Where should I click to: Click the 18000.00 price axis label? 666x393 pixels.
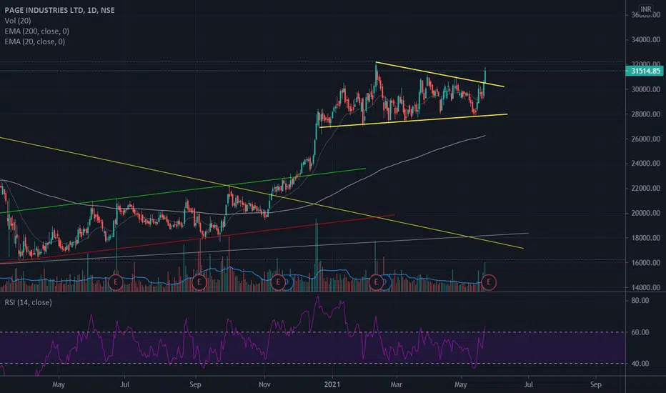(x=645, y=238)
